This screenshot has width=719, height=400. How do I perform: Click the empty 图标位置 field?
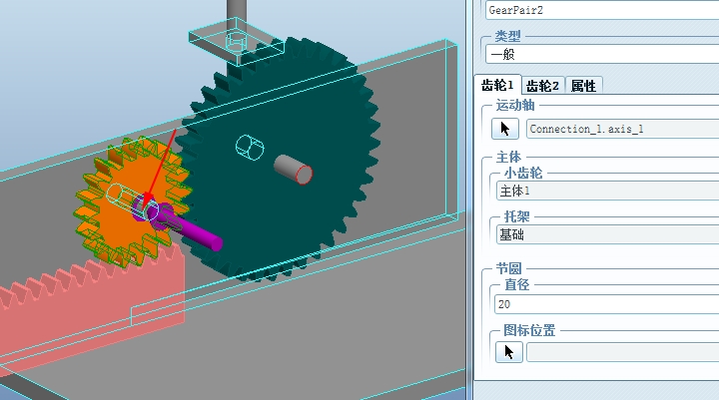click(623, 352)
